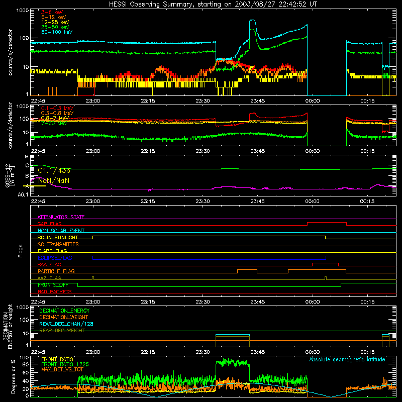The image size is (402, 402).
Task: Click the BAD_PACKETS flag label
Action: [55, 291]
